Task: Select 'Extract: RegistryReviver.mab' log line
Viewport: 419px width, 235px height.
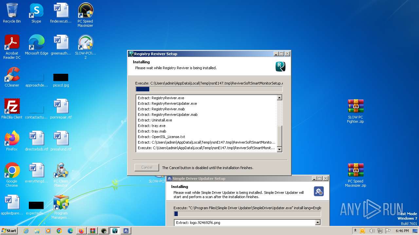Action: (161, 109)
